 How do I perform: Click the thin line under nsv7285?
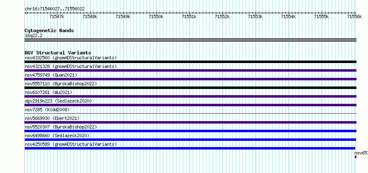pos(191,114)
